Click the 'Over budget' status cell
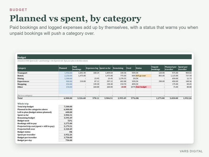 pyautogui.click(x=143, y=87)
